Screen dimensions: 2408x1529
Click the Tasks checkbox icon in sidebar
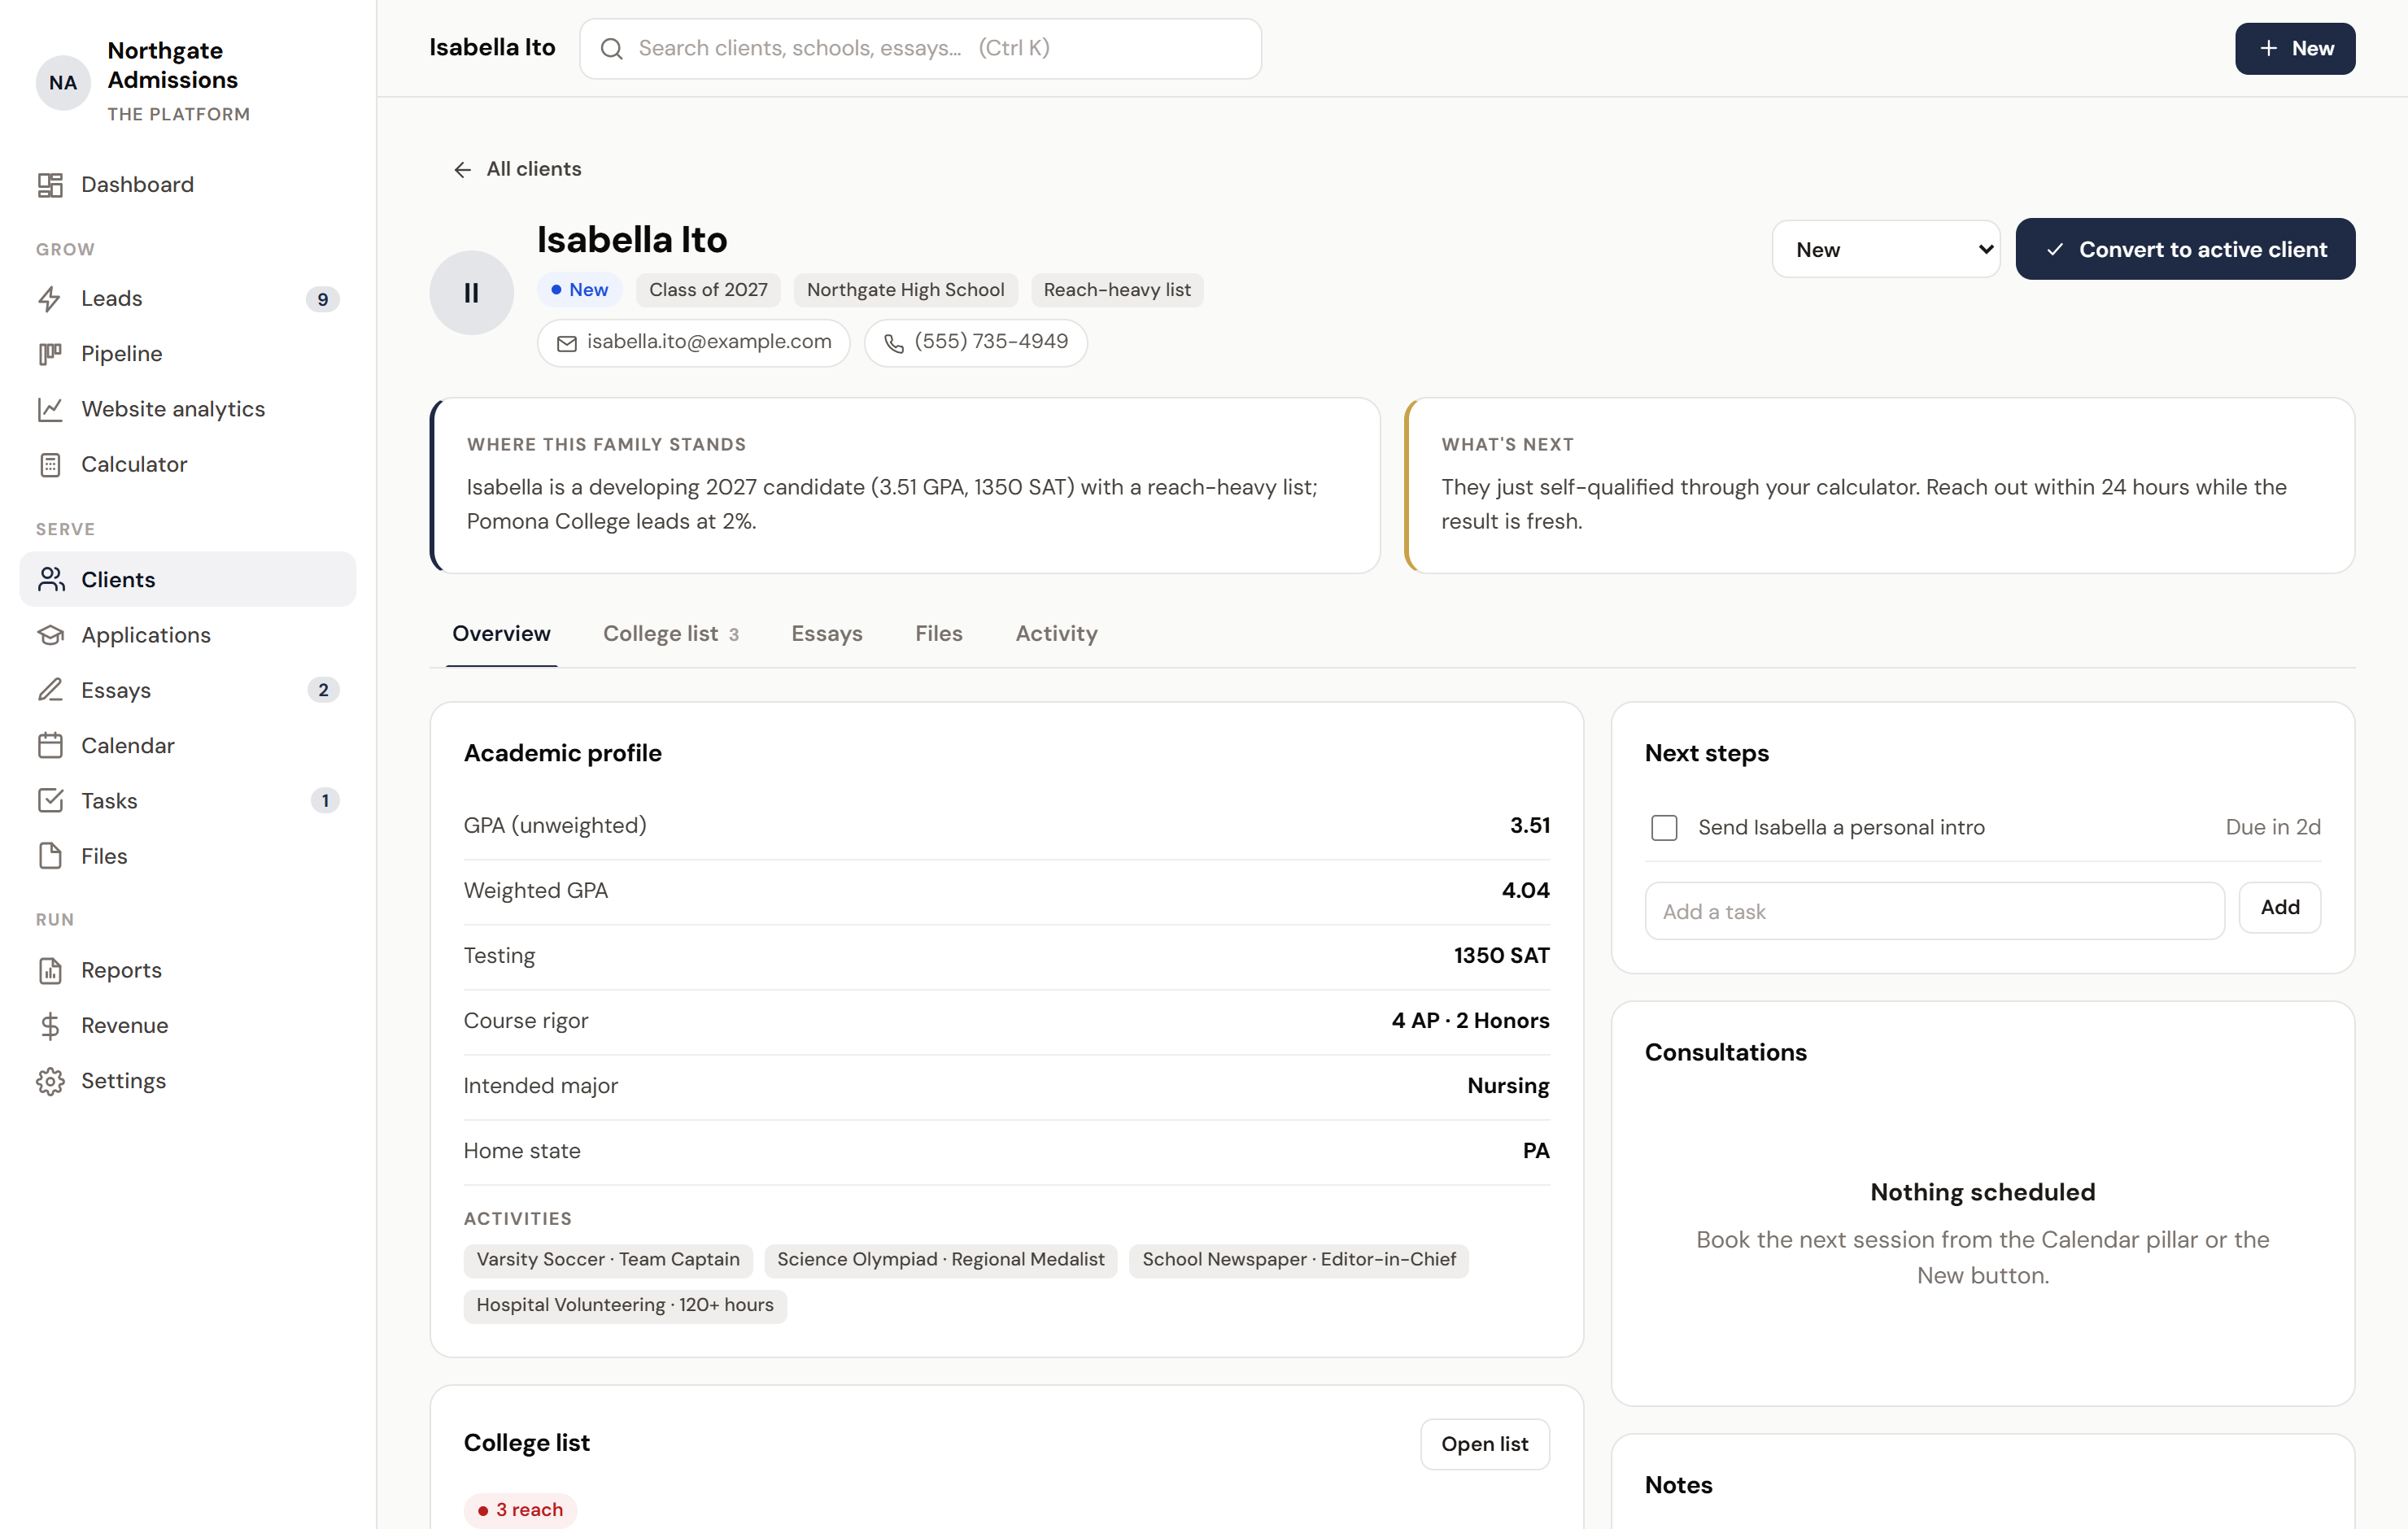(x=50, y=801)
